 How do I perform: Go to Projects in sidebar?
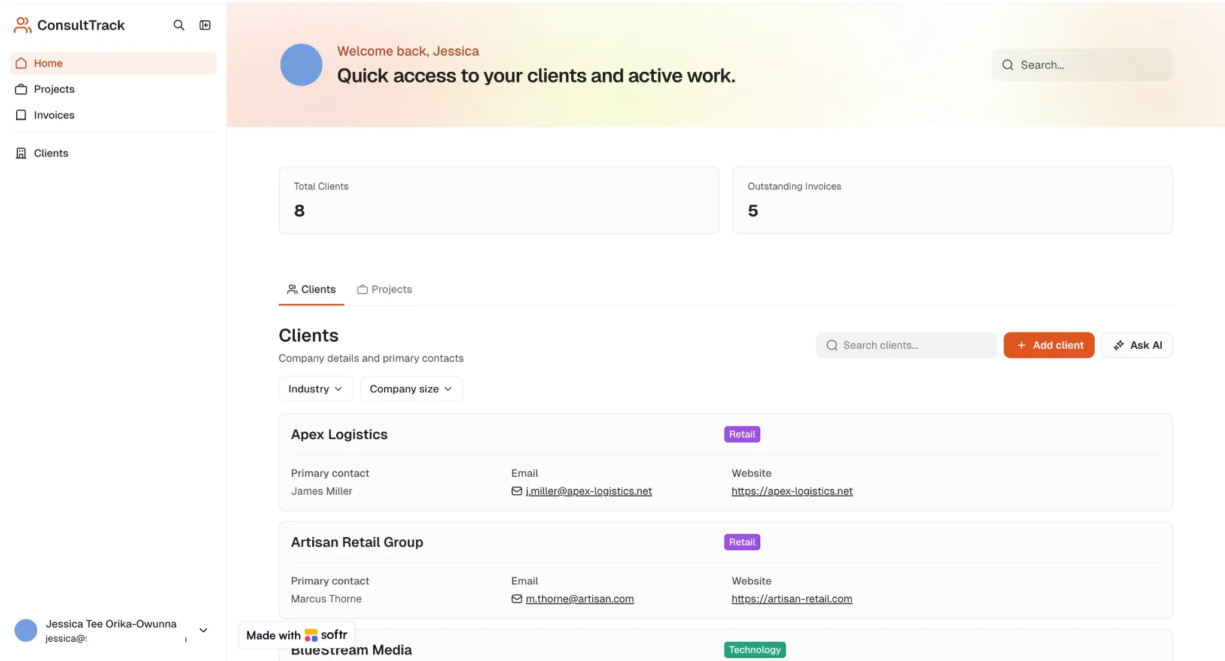tap(113, 89)
